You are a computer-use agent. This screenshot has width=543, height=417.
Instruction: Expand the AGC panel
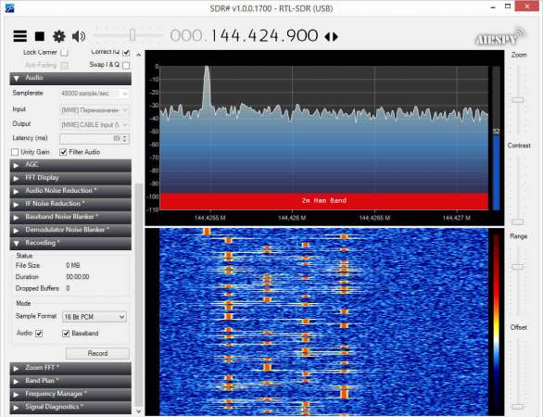pyautogui.click(x=70, y=165)
